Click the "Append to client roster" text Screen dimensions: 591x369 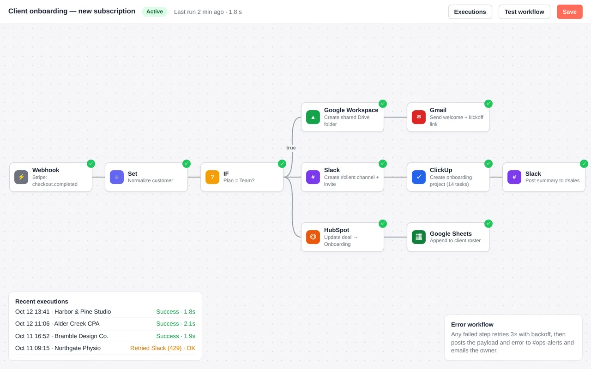(x=455, y=241)
